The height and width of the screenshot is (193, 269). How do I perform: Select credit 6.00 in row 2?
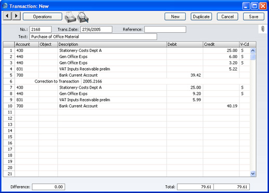point(233,57)
